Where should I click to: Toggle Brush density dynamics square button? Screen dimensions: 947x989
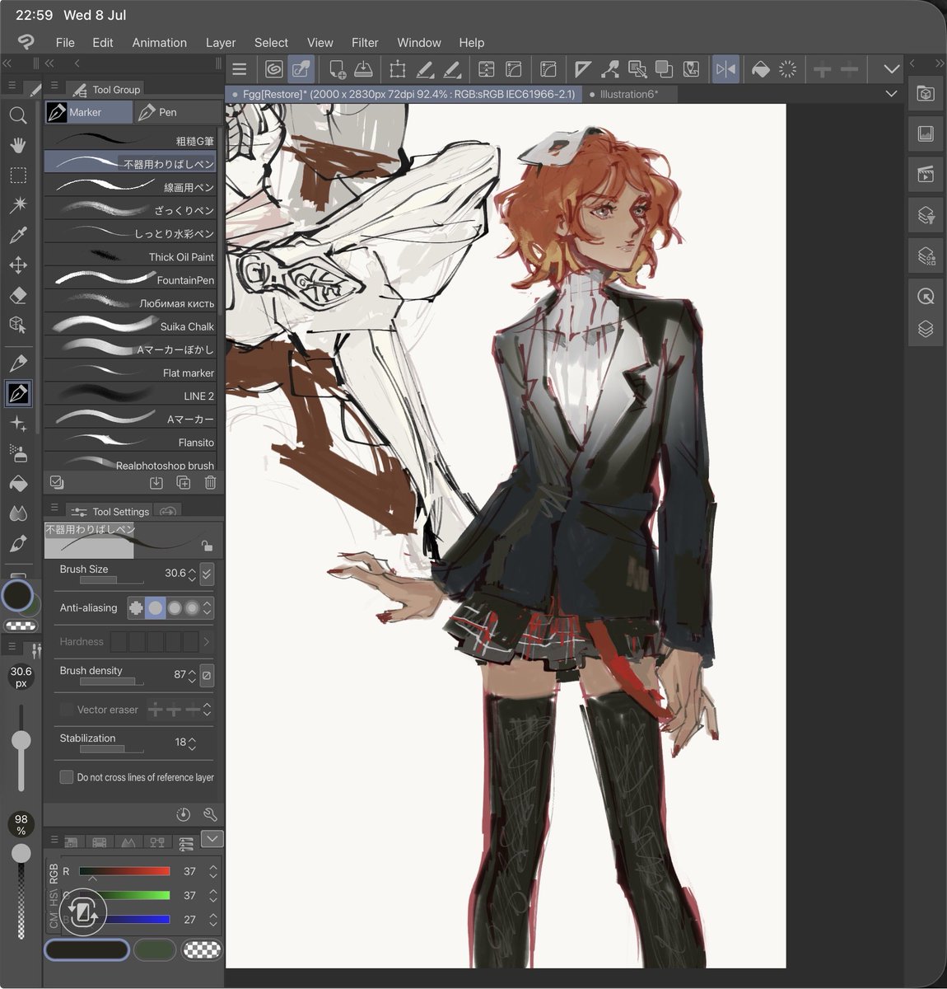(x=207, y=675)
